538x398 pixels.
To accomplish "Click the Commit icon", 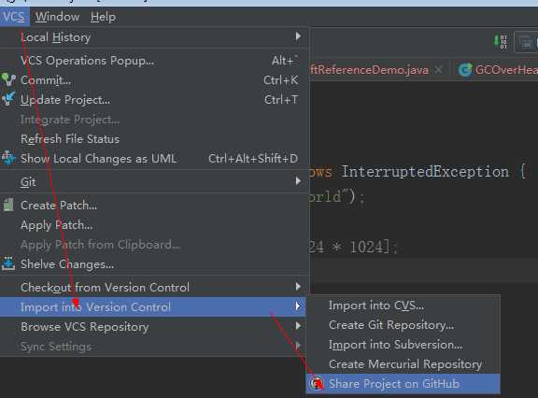I will [8, 80].
